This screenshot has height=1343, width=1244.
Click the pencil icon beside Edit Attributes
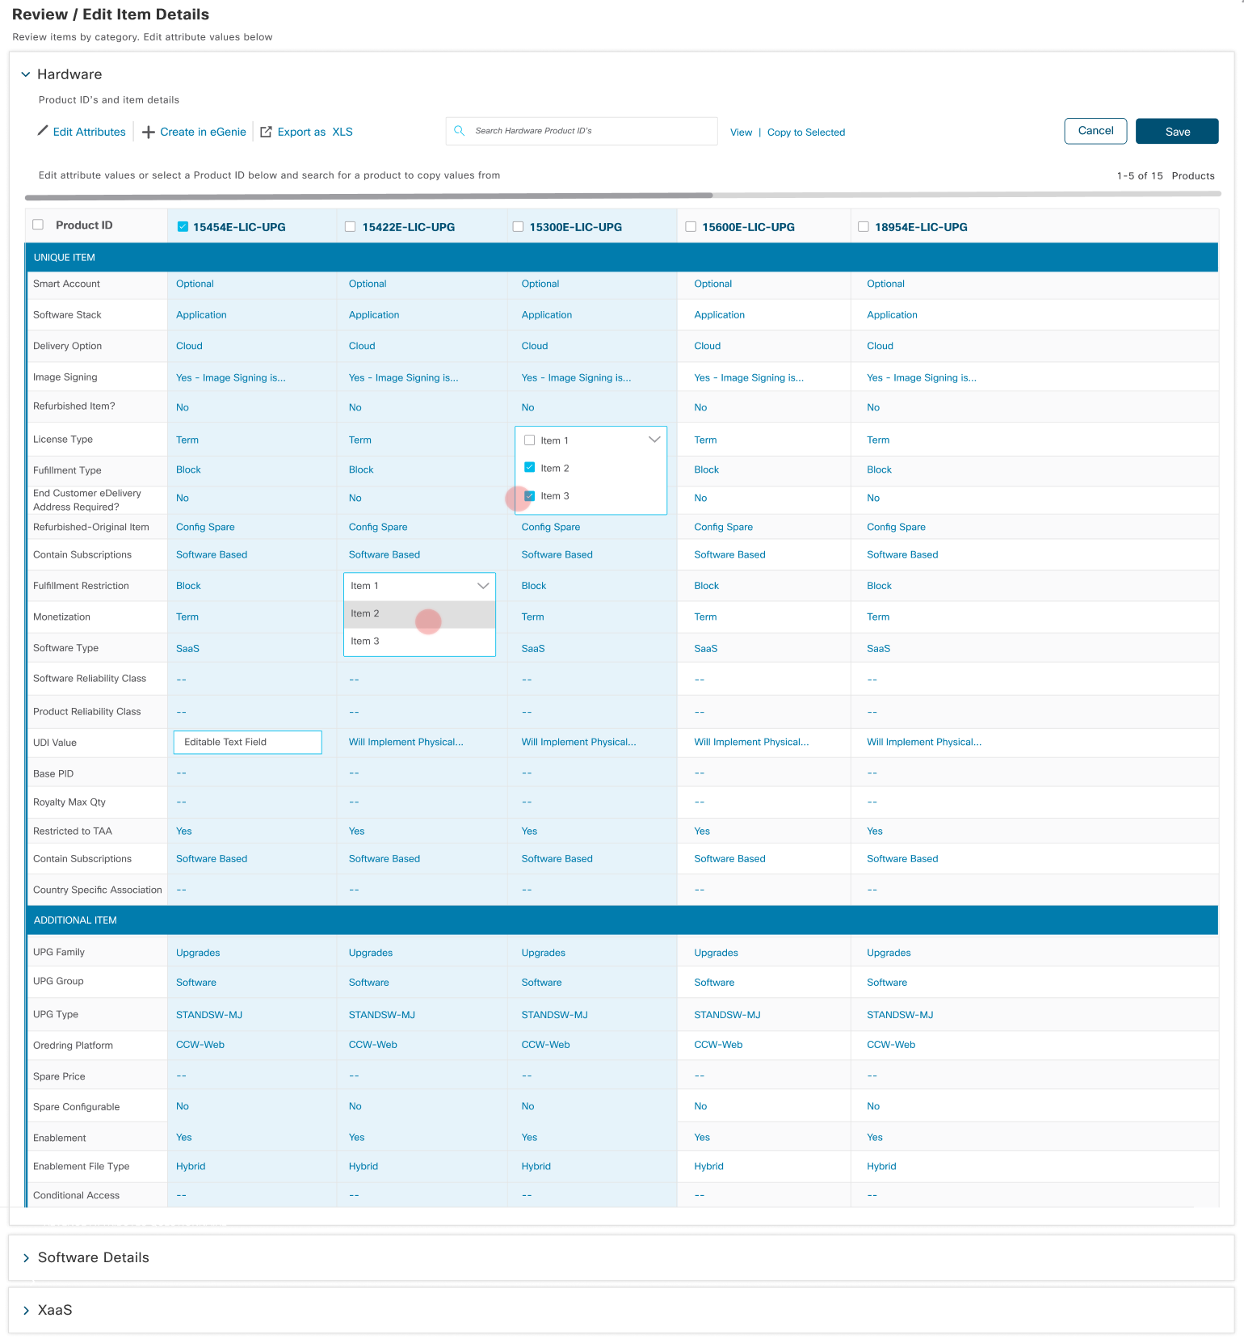coord(43,131)
